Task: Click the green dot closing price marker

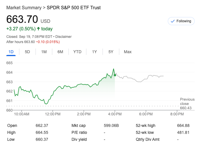Action: coord(115,75)
